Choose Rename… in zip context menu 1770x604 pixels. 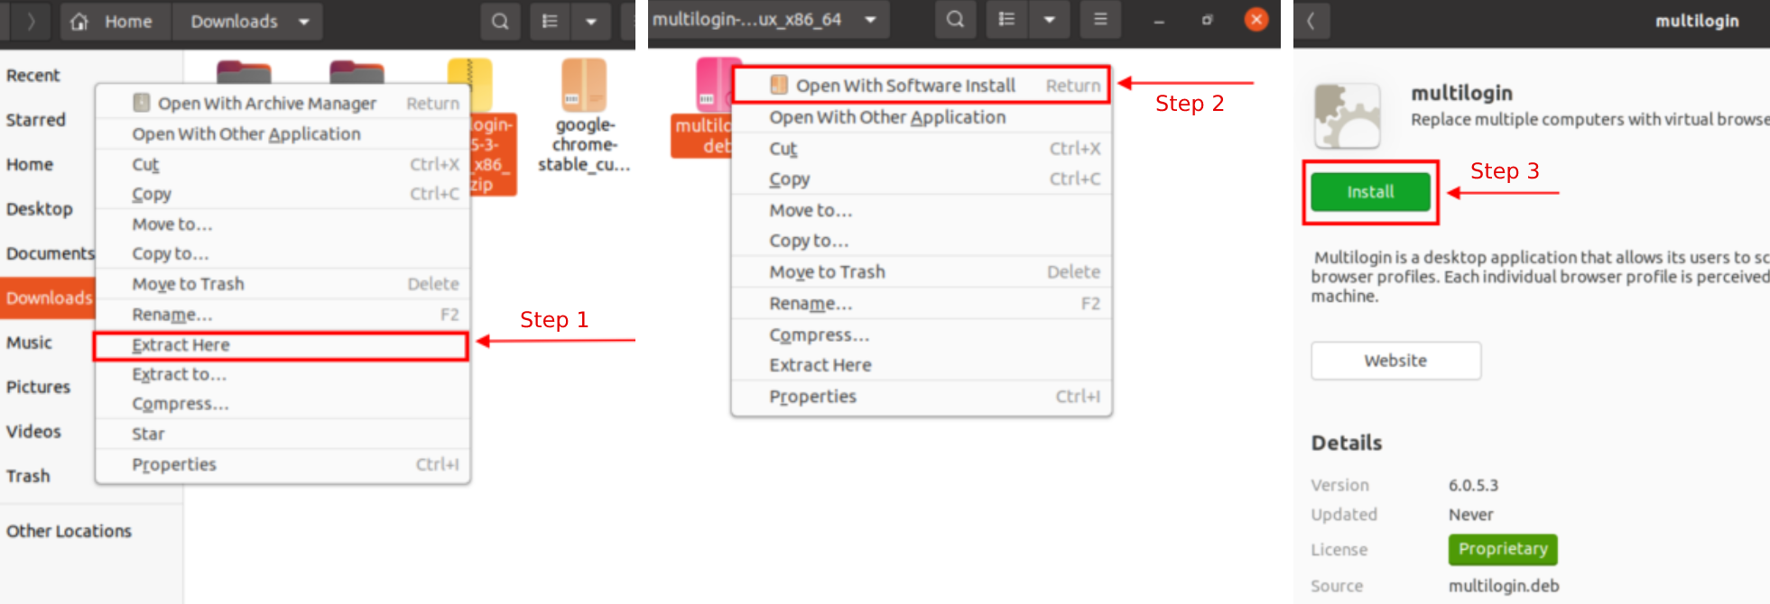pos(283,314)
